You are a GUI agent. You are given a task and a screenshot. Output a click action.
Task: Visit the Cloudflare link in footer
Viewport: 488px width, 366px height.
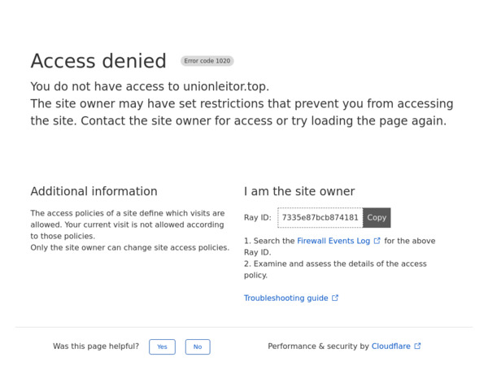tap(391, 346)
